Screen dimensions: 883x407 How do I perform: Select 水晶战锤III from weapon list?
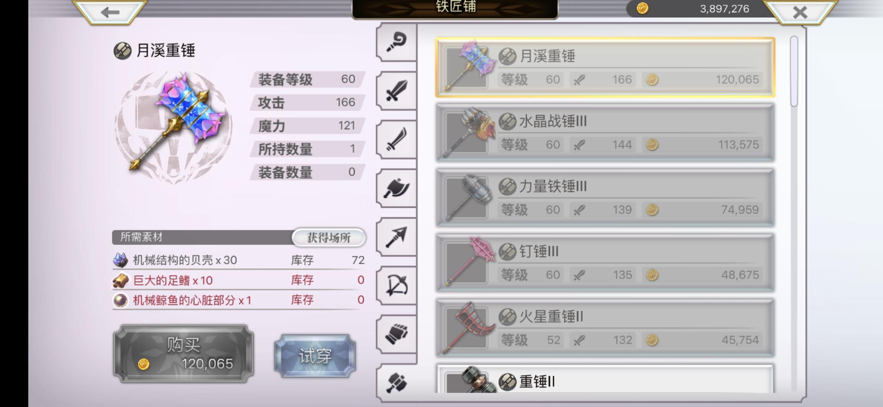pos(605,133)
